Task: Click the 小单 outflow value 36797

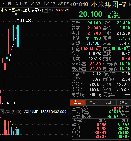Action: click(123, 136)
